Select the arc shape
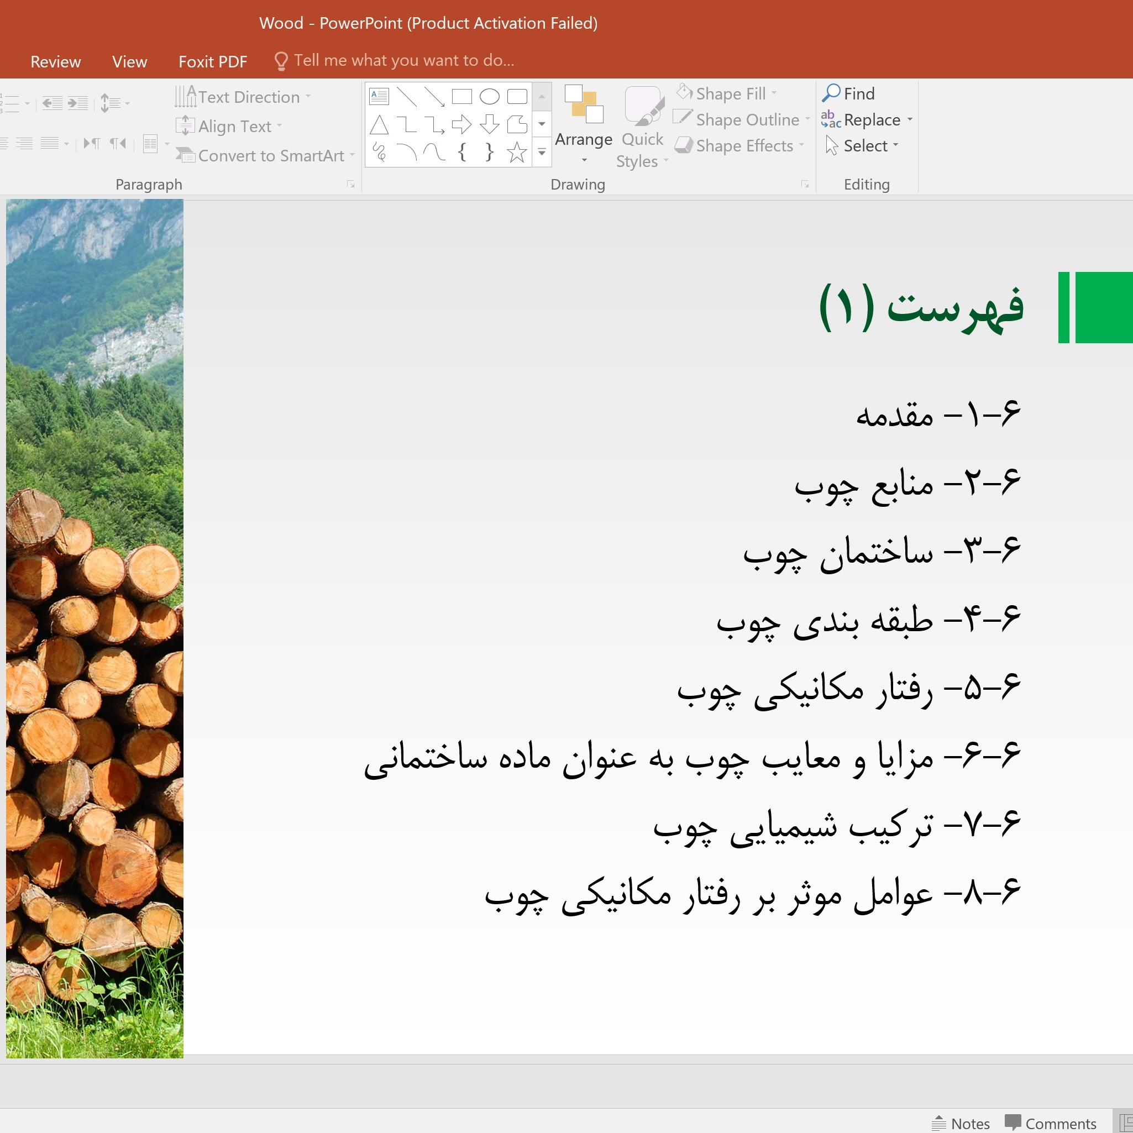Image resolution: width=1133 pixels, height=1133 pixels. pyautogui.click(x=406, y=153)
